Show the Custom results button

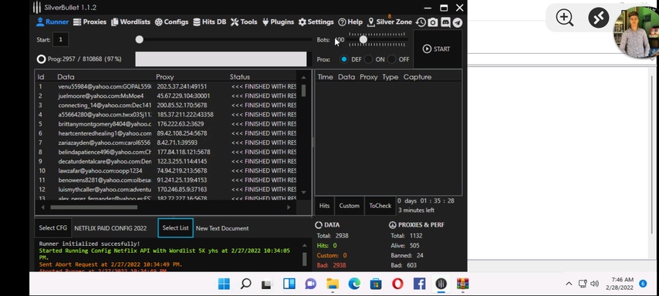[350, 206]
